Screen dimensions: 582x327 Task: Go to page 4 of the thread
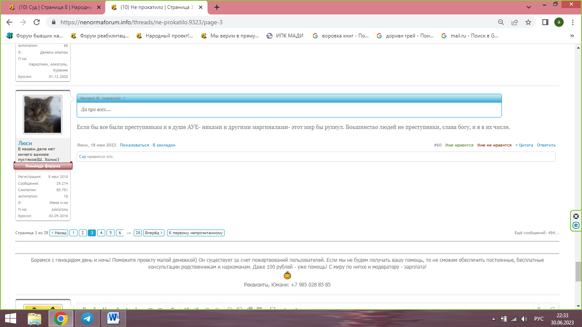[101, 233]
